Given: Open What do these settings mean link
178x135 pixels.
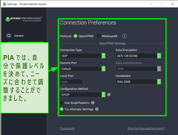Looking at the screenshot, I should [x=146, y=128].
